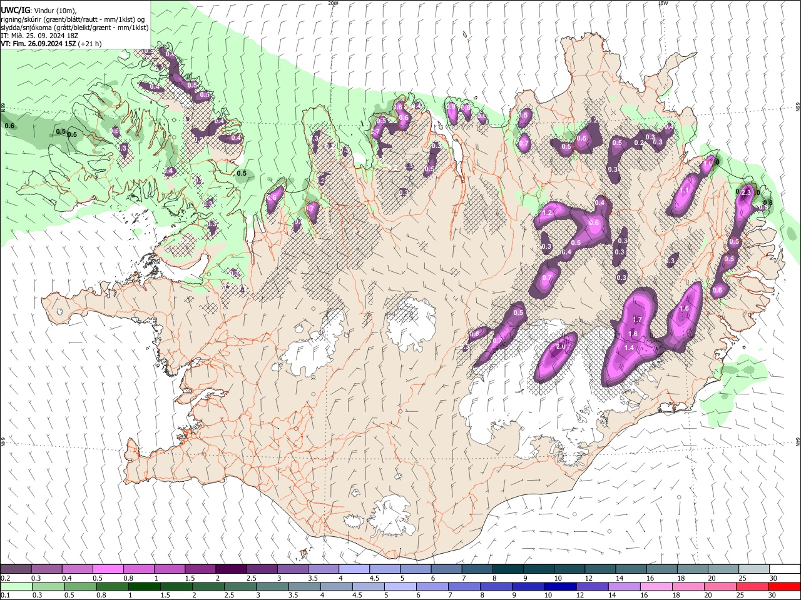
Task: Click the '1.7' precipitation value on the map
Action: [637, 319]
